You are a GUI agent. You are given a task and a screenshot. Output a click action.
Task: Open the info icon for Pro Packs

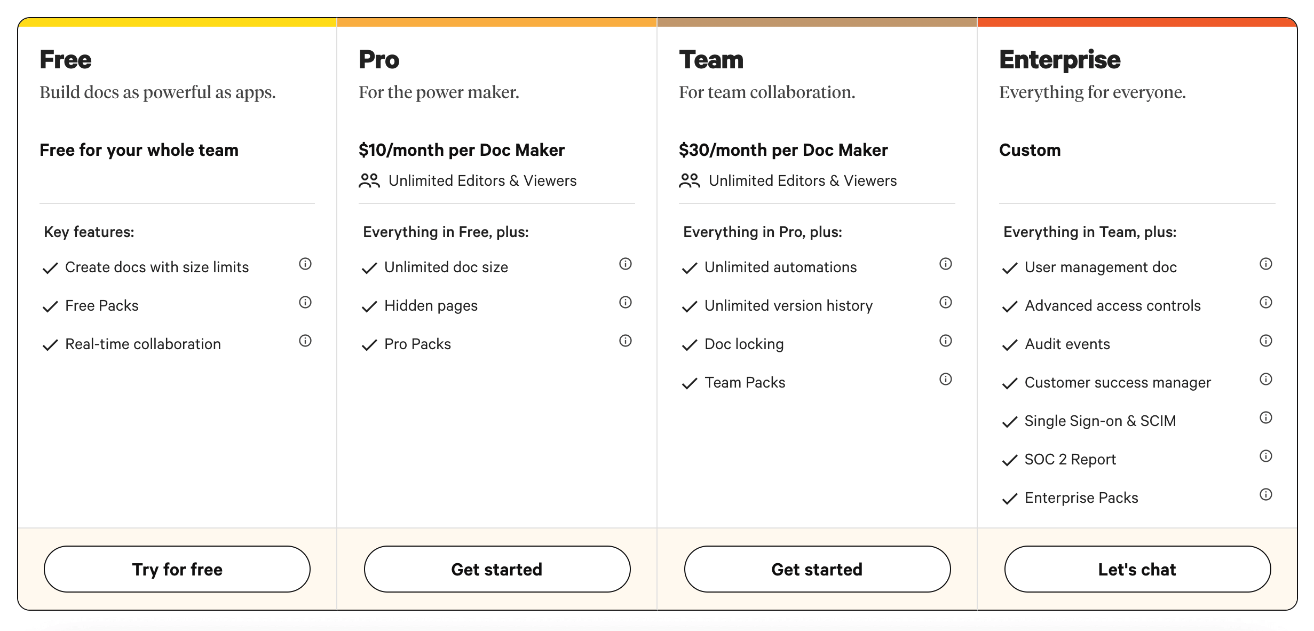(x=625, y=340)
